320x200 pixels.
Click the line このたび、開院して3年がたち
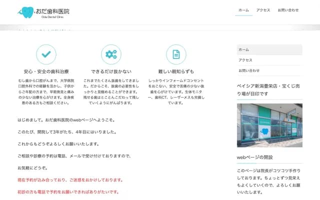click(x=67, y=132)
